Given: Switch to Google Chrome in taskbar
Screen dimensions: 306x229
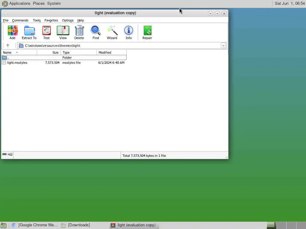Looking at the screenshot, I should 35,225.
